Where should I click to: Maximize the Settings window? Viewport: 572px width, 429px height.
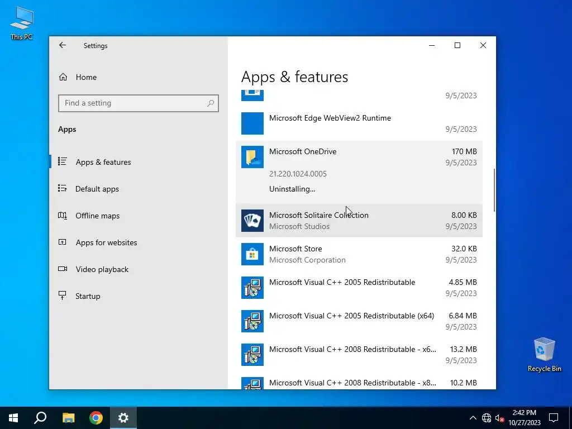(457, 45)
